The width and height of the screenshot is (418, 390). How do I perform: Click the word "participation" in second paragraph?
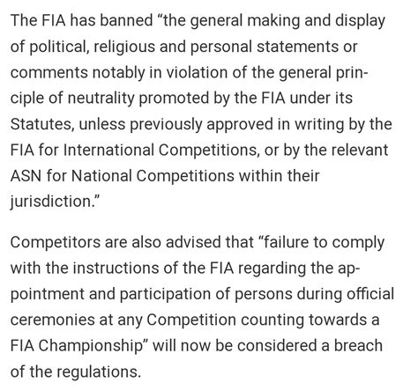[165, 294]
